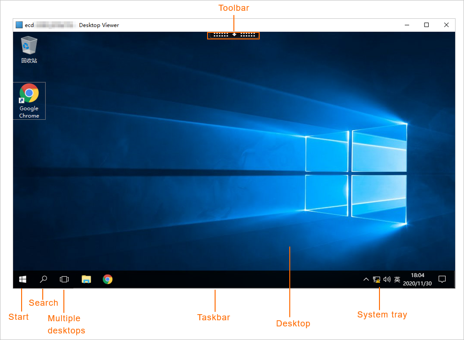The image size is (464, 340).
Task: Open the network status tray icon
Action: [376, 279]
